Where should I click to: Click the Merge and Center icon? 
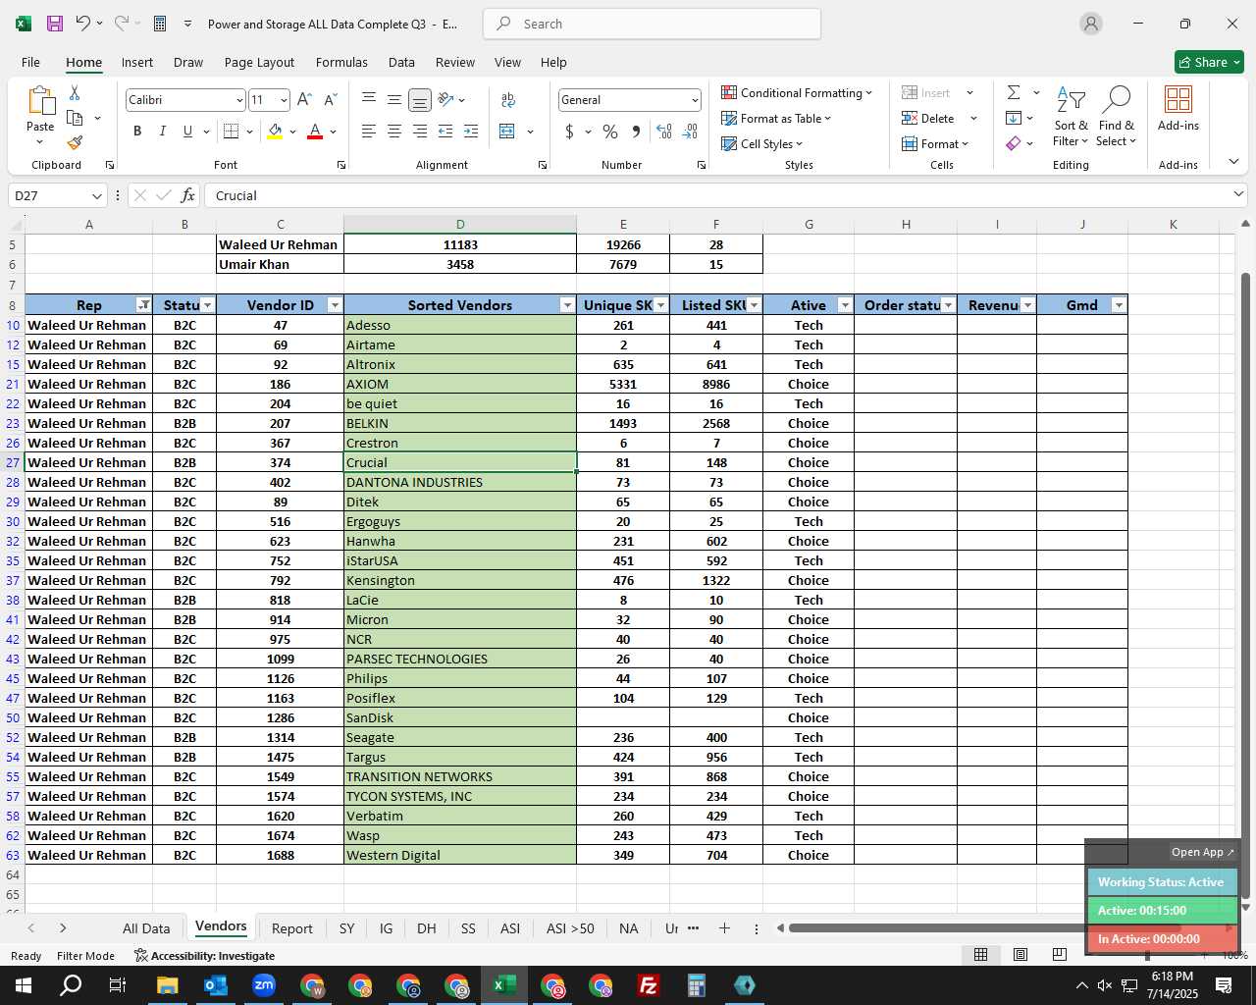(507, 132)
